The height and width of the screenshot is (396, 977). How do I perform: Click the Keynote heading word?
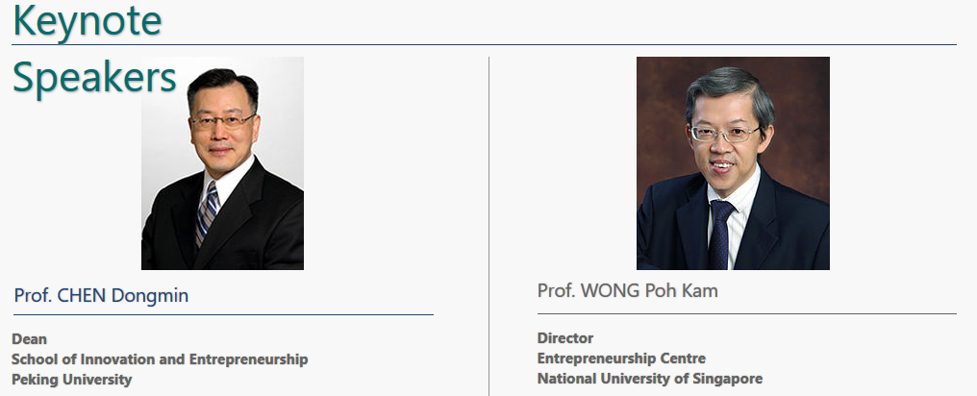(88, 20)
